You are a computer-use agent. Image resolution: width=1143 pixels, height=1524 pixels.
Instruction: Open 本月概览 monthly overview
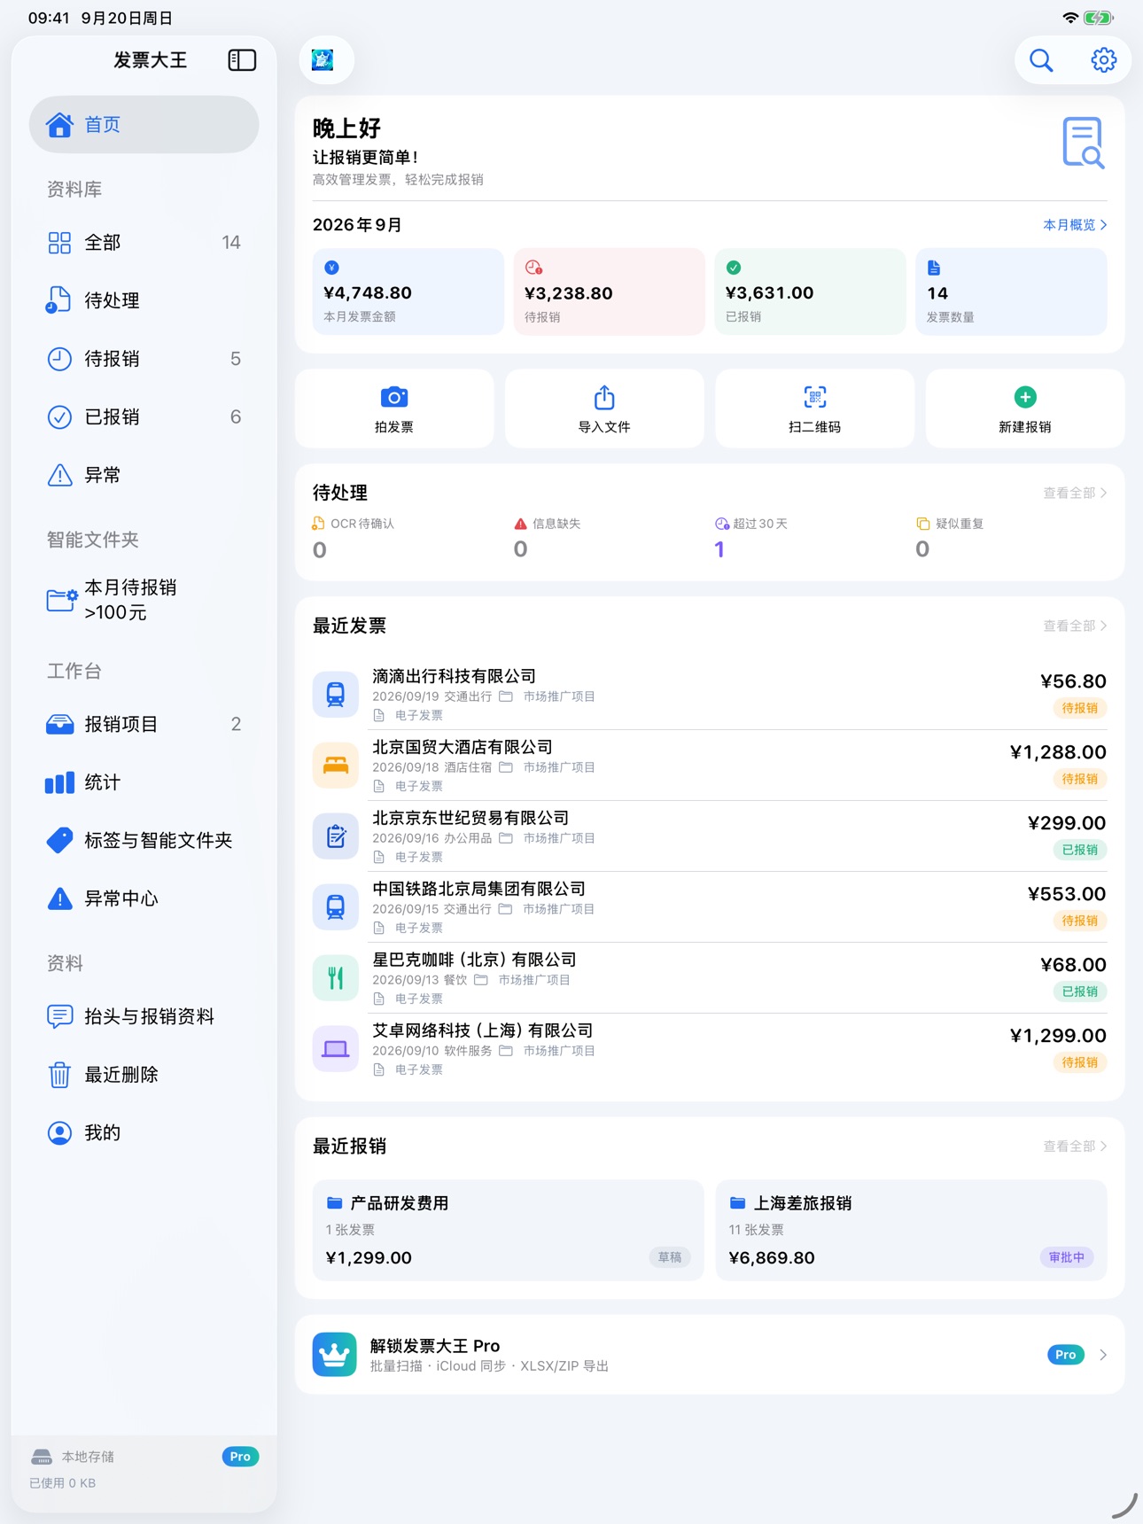point(1075,225)
